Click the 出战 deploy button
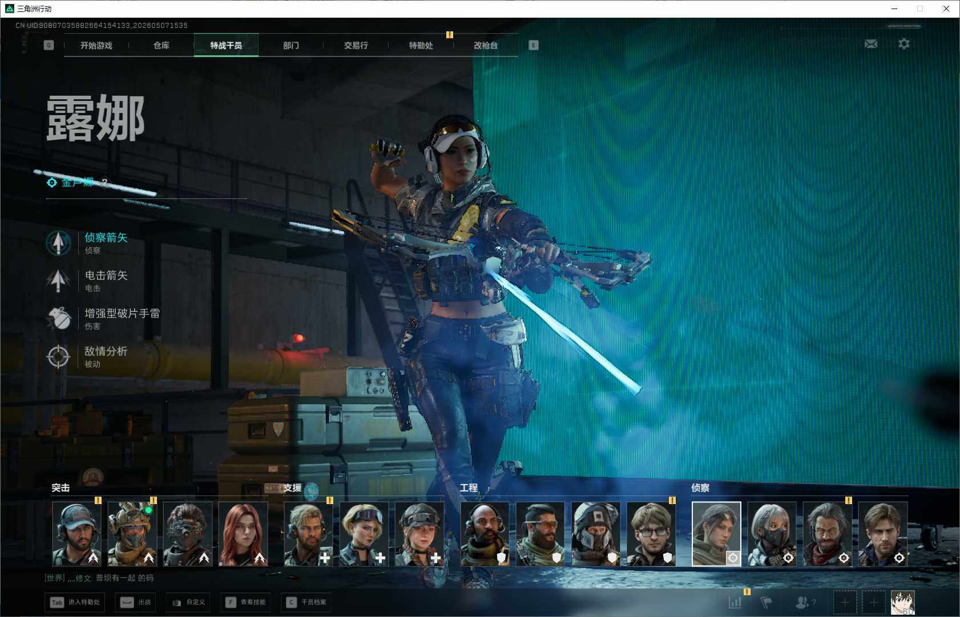 click(136, 602)
